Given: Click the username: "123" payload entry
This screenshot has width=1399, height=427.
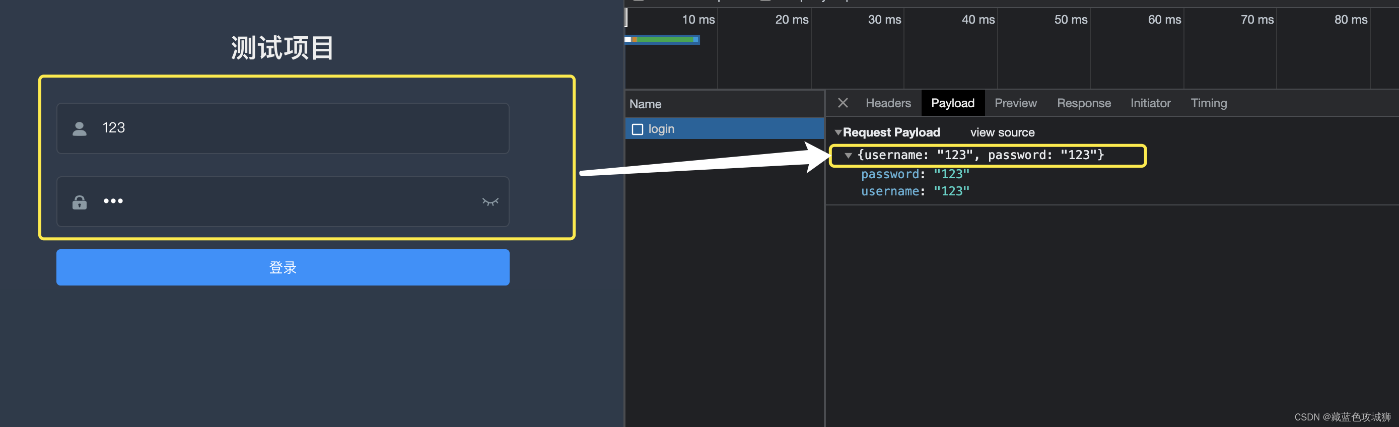Looking at the screenshot, I should point(915,191).
